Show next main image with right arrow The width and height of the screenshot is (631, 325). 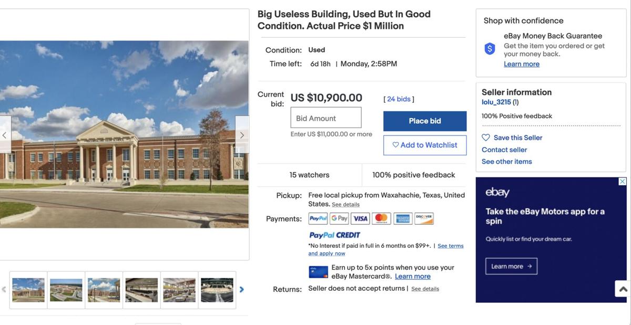242,135
